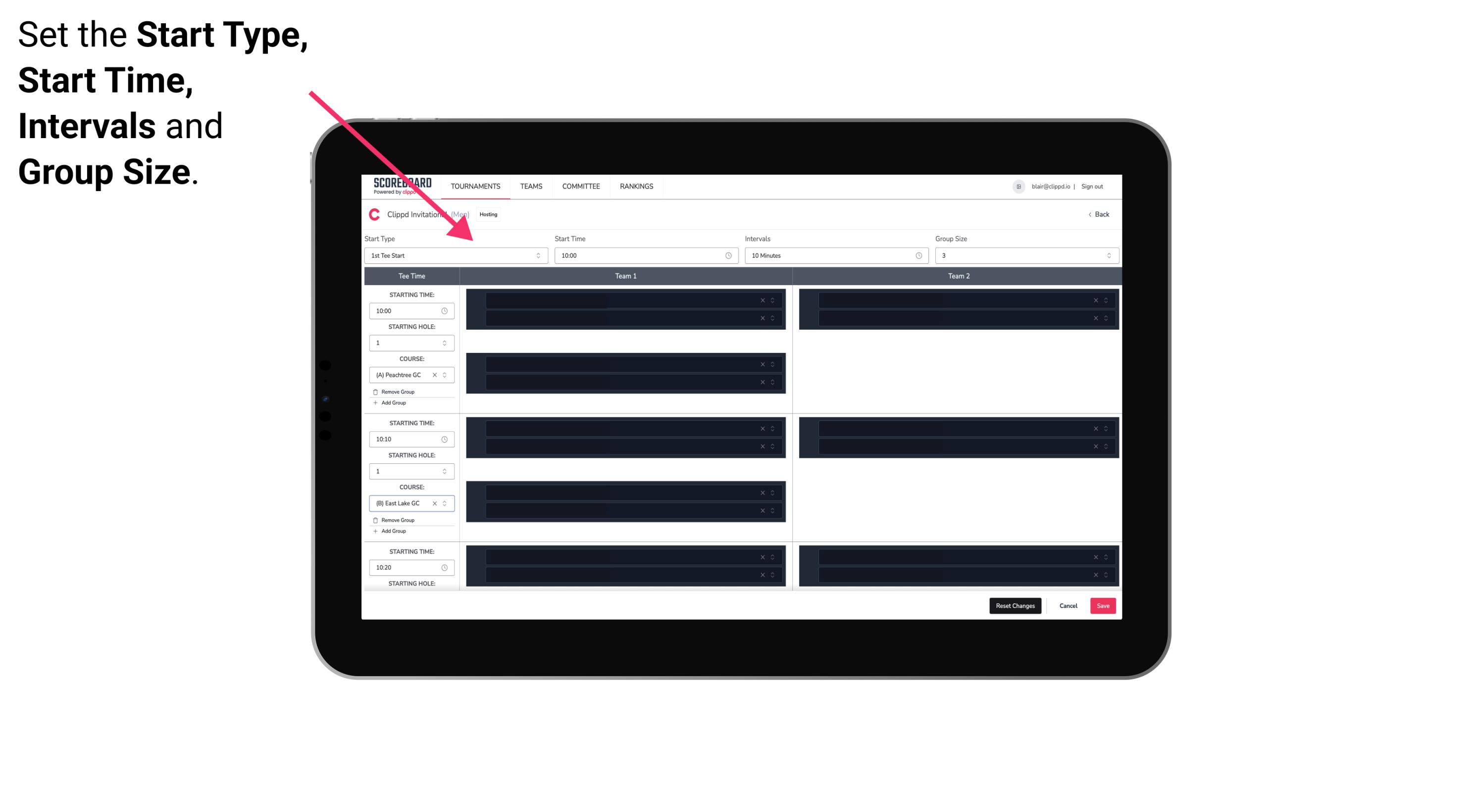Click the info icon next to Start Time field
The height and width of the screenshot is (795, 1478).
click(x=732, y=255)
